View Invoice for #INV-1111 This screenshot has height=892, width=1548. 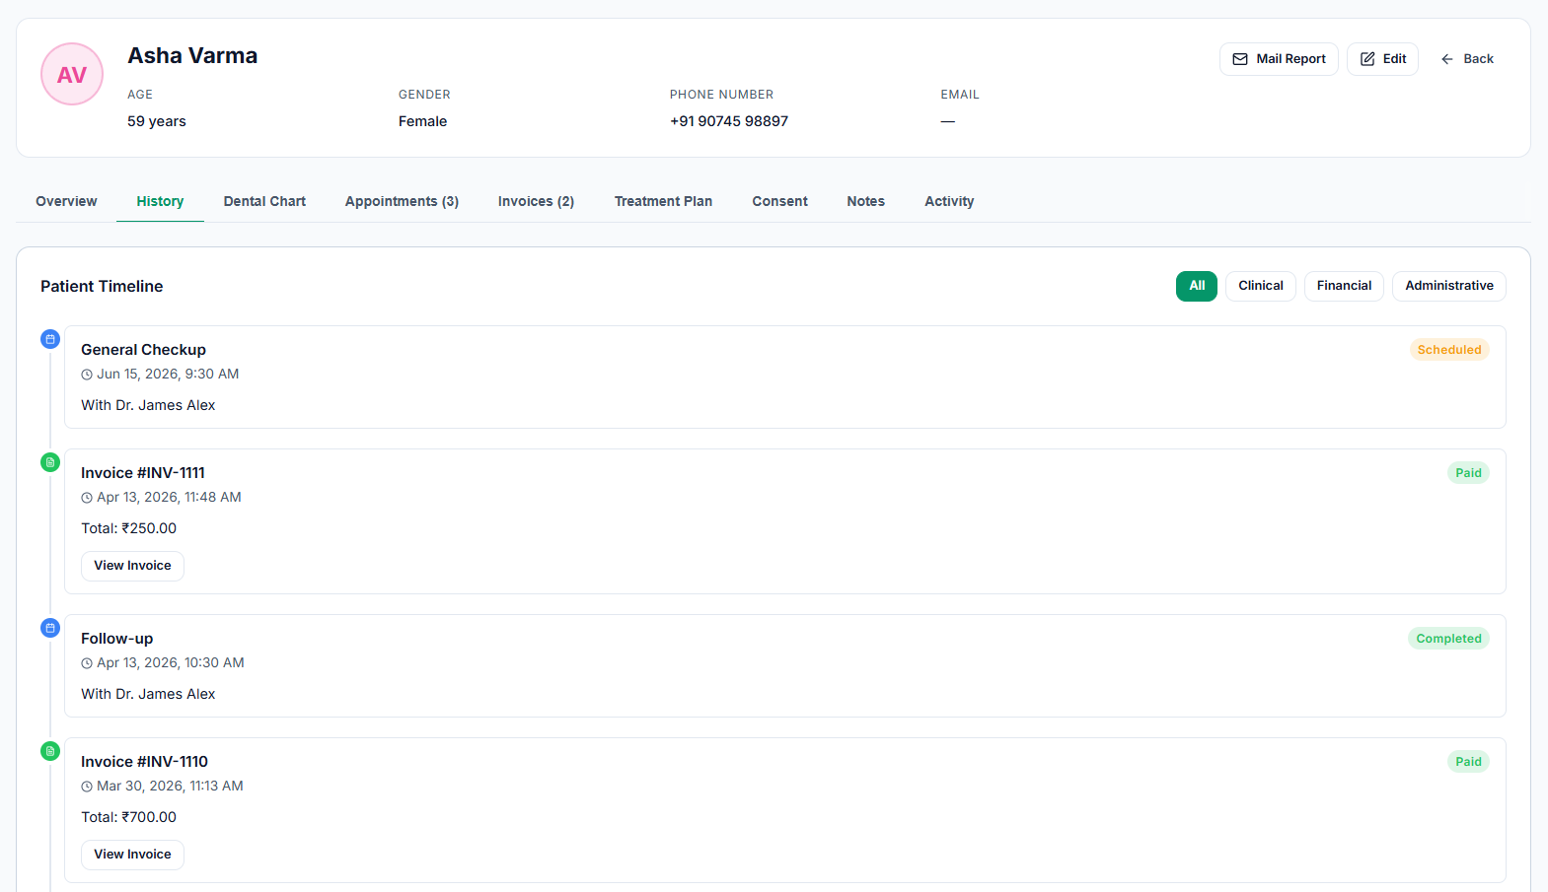[x=132, y=566]
